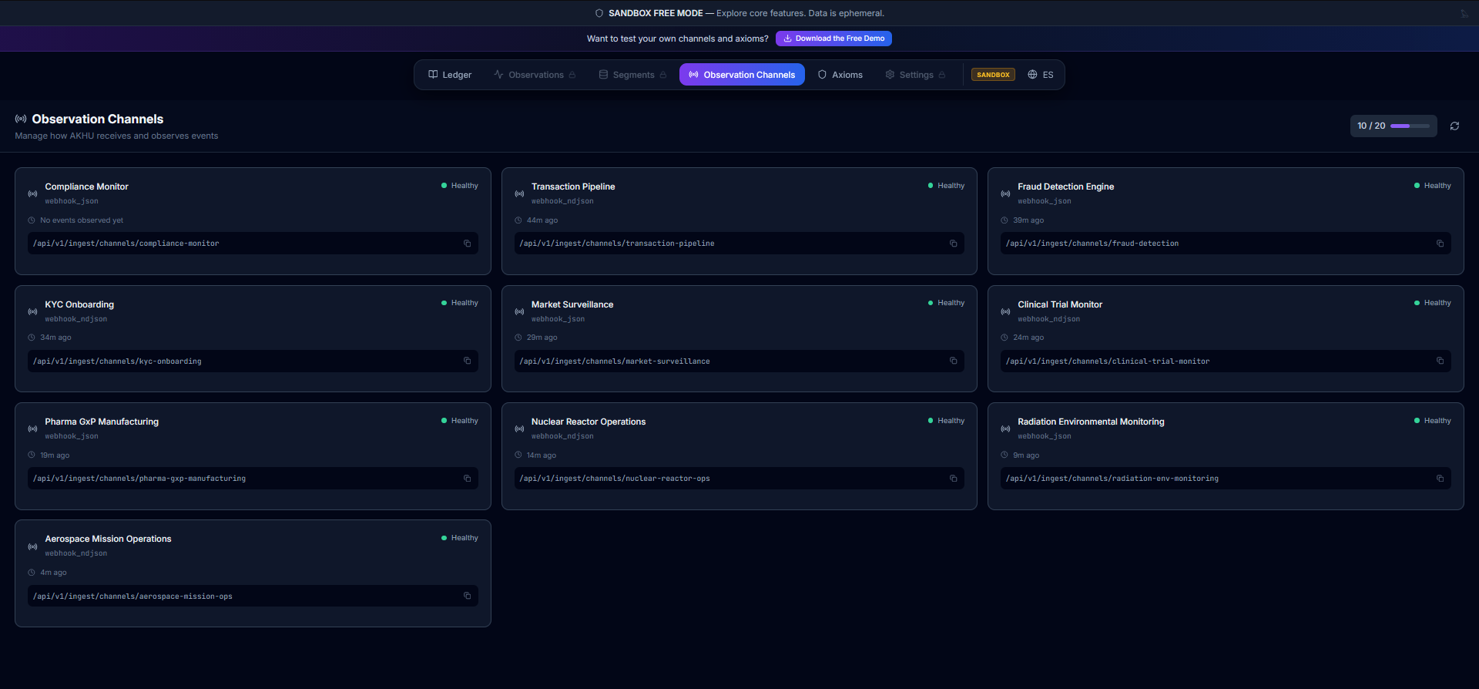Copy the nuclear-reactor-ops endpoint path
This screenshot has height=689, width=1479.
953,479
